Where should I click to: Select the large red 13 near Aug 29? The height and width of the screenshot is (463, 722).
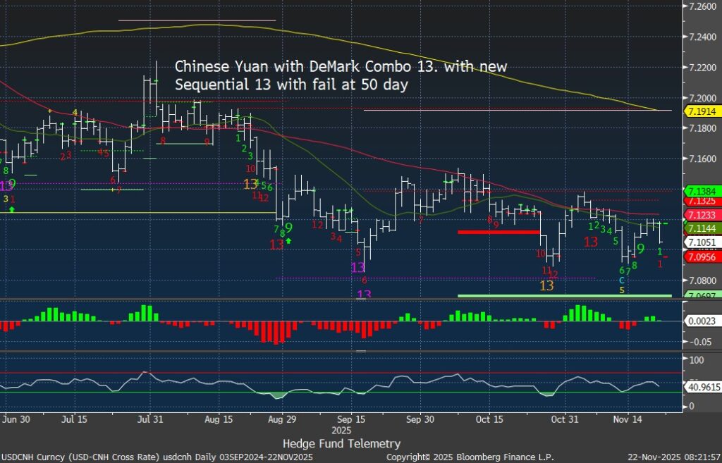(276, 245)
